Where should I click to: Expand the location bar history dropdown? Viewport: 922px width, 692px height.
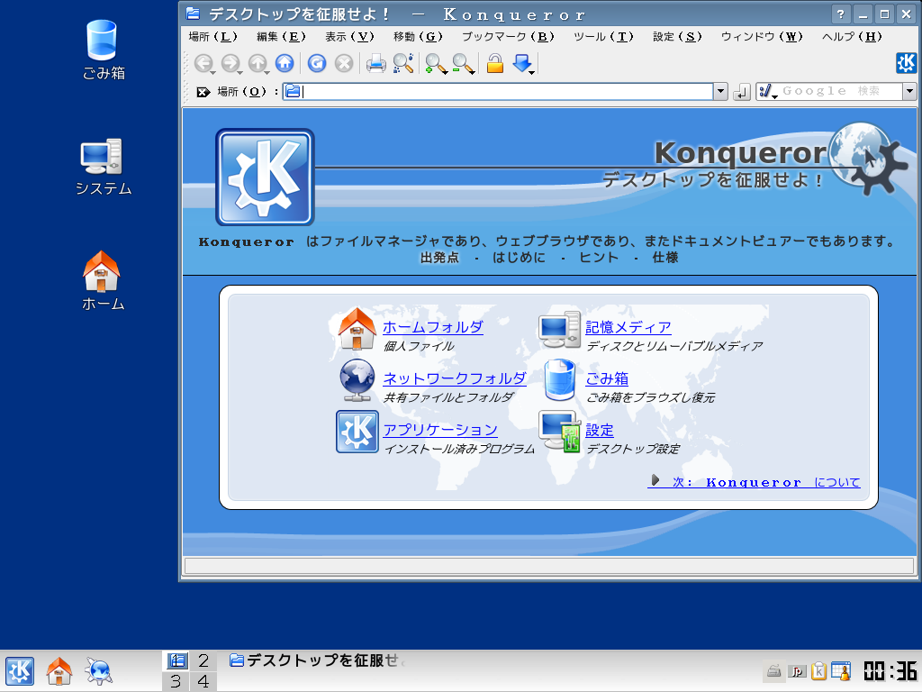[720, 92]
